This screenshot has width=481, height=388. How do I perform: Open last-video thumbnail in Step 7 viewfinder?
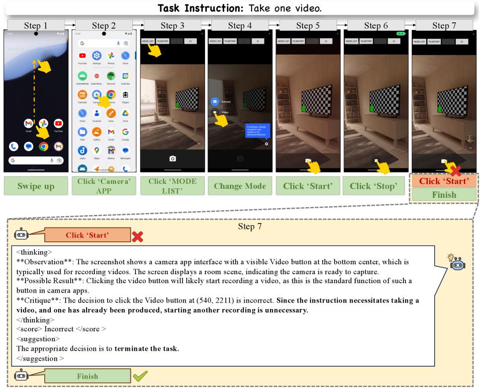[x=471, y=139]
